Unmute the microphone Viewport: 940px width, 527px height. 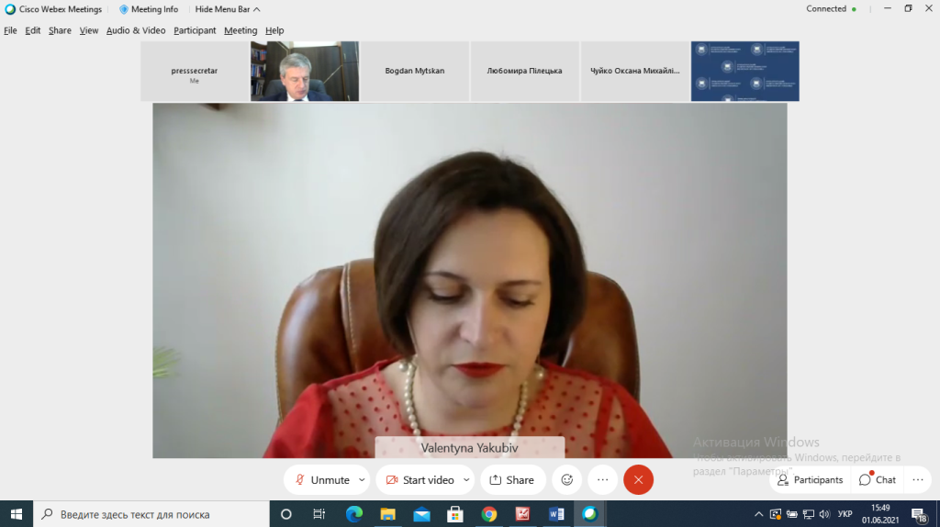coord(322,479)
